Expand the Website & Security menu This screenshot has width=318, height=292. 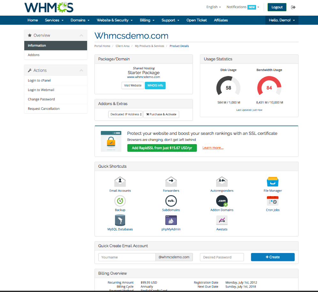115,20
